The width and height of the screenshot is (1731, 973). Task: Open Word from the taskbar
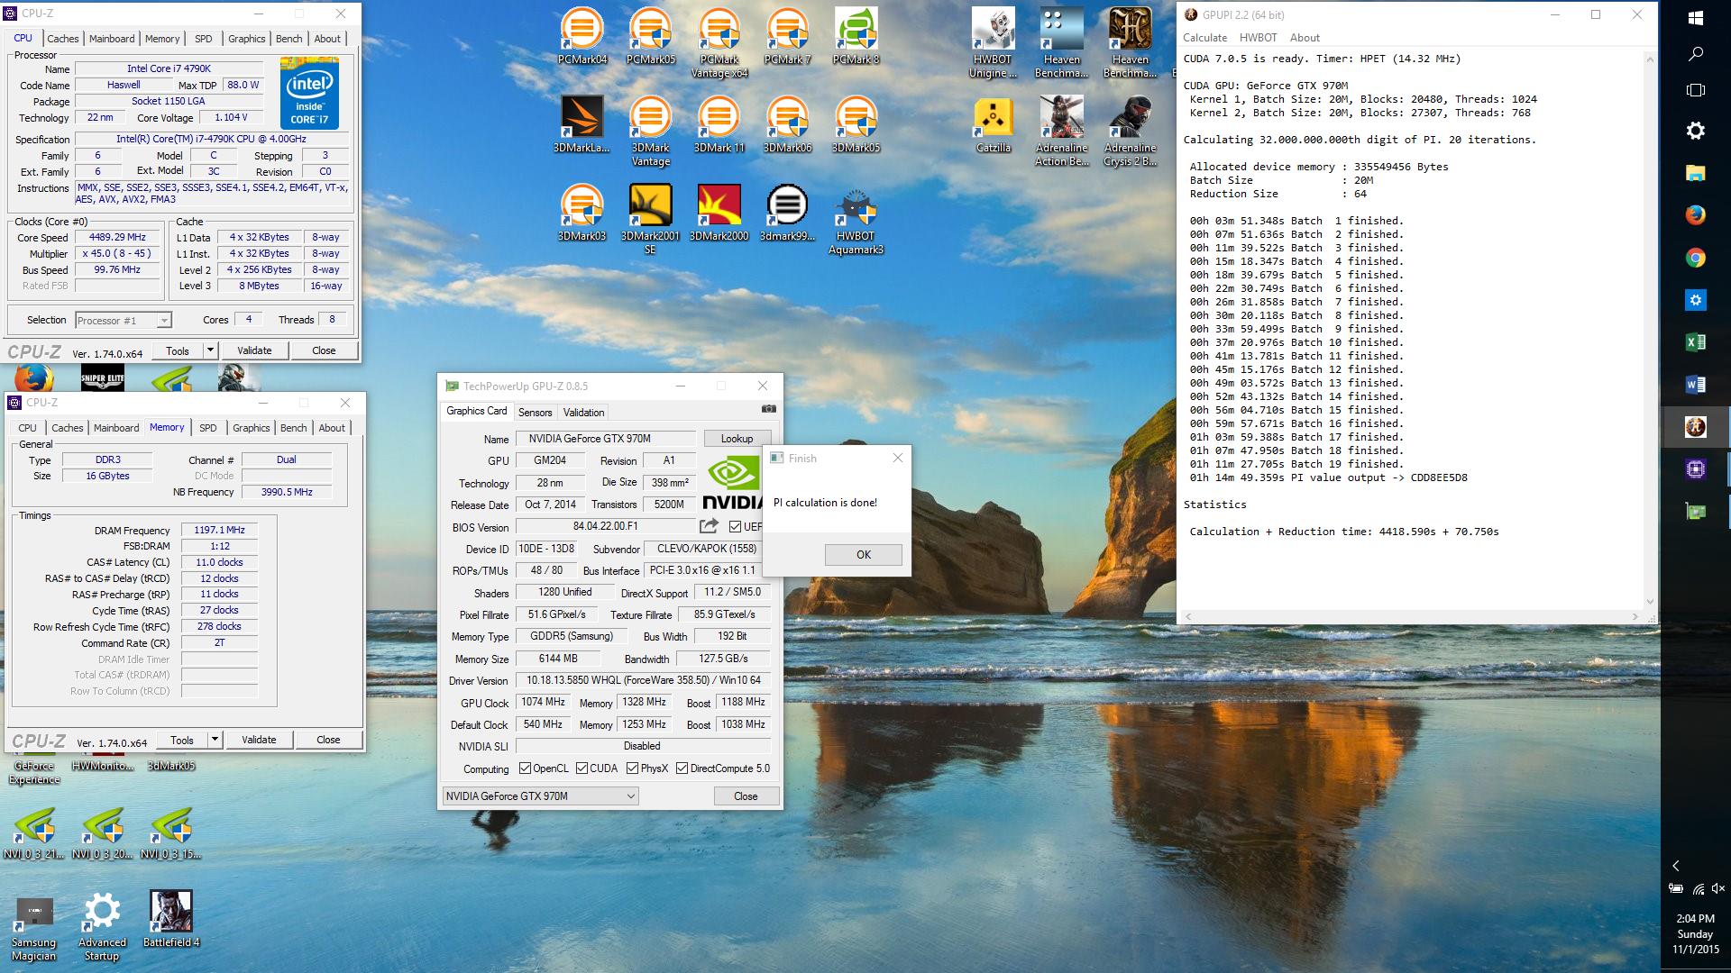point(1695,385)
